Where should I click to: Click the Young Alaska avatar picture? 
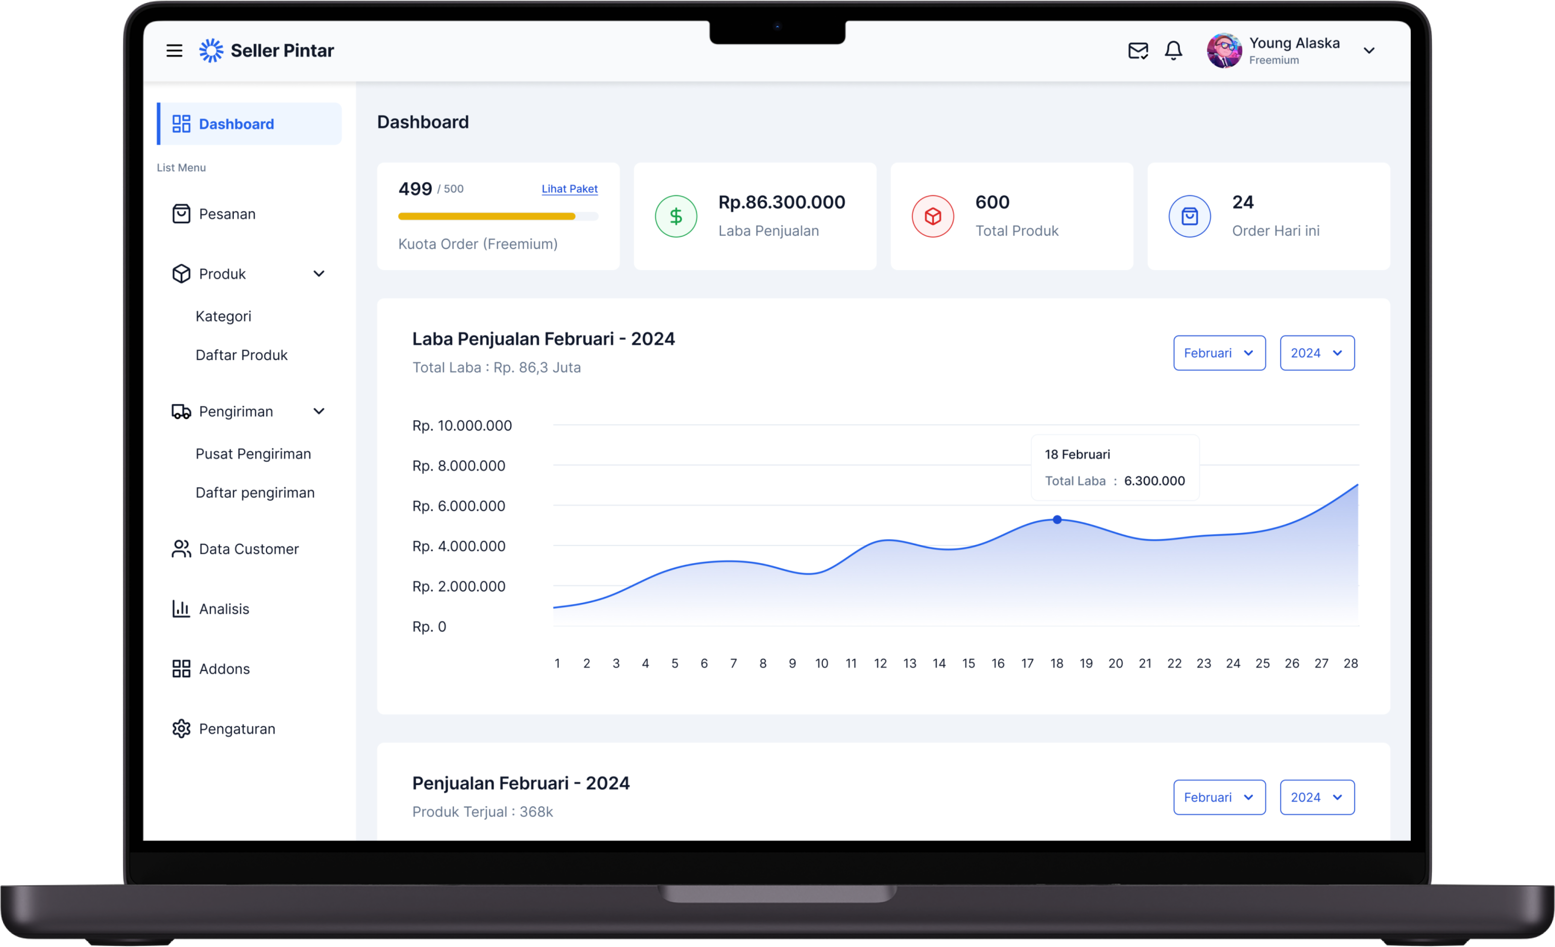1223,51
